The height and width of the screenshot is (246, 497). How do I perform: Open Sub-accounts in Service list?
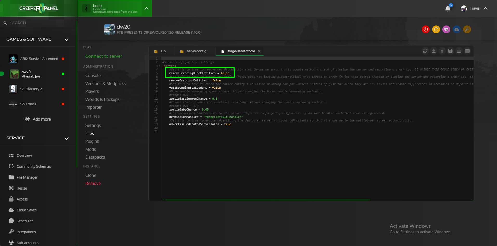click(23, 243)
